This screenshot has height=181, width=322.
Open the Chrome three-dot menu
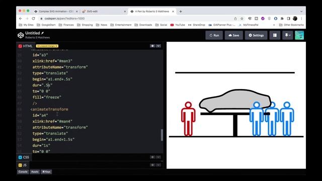click(x=301, y=19)
